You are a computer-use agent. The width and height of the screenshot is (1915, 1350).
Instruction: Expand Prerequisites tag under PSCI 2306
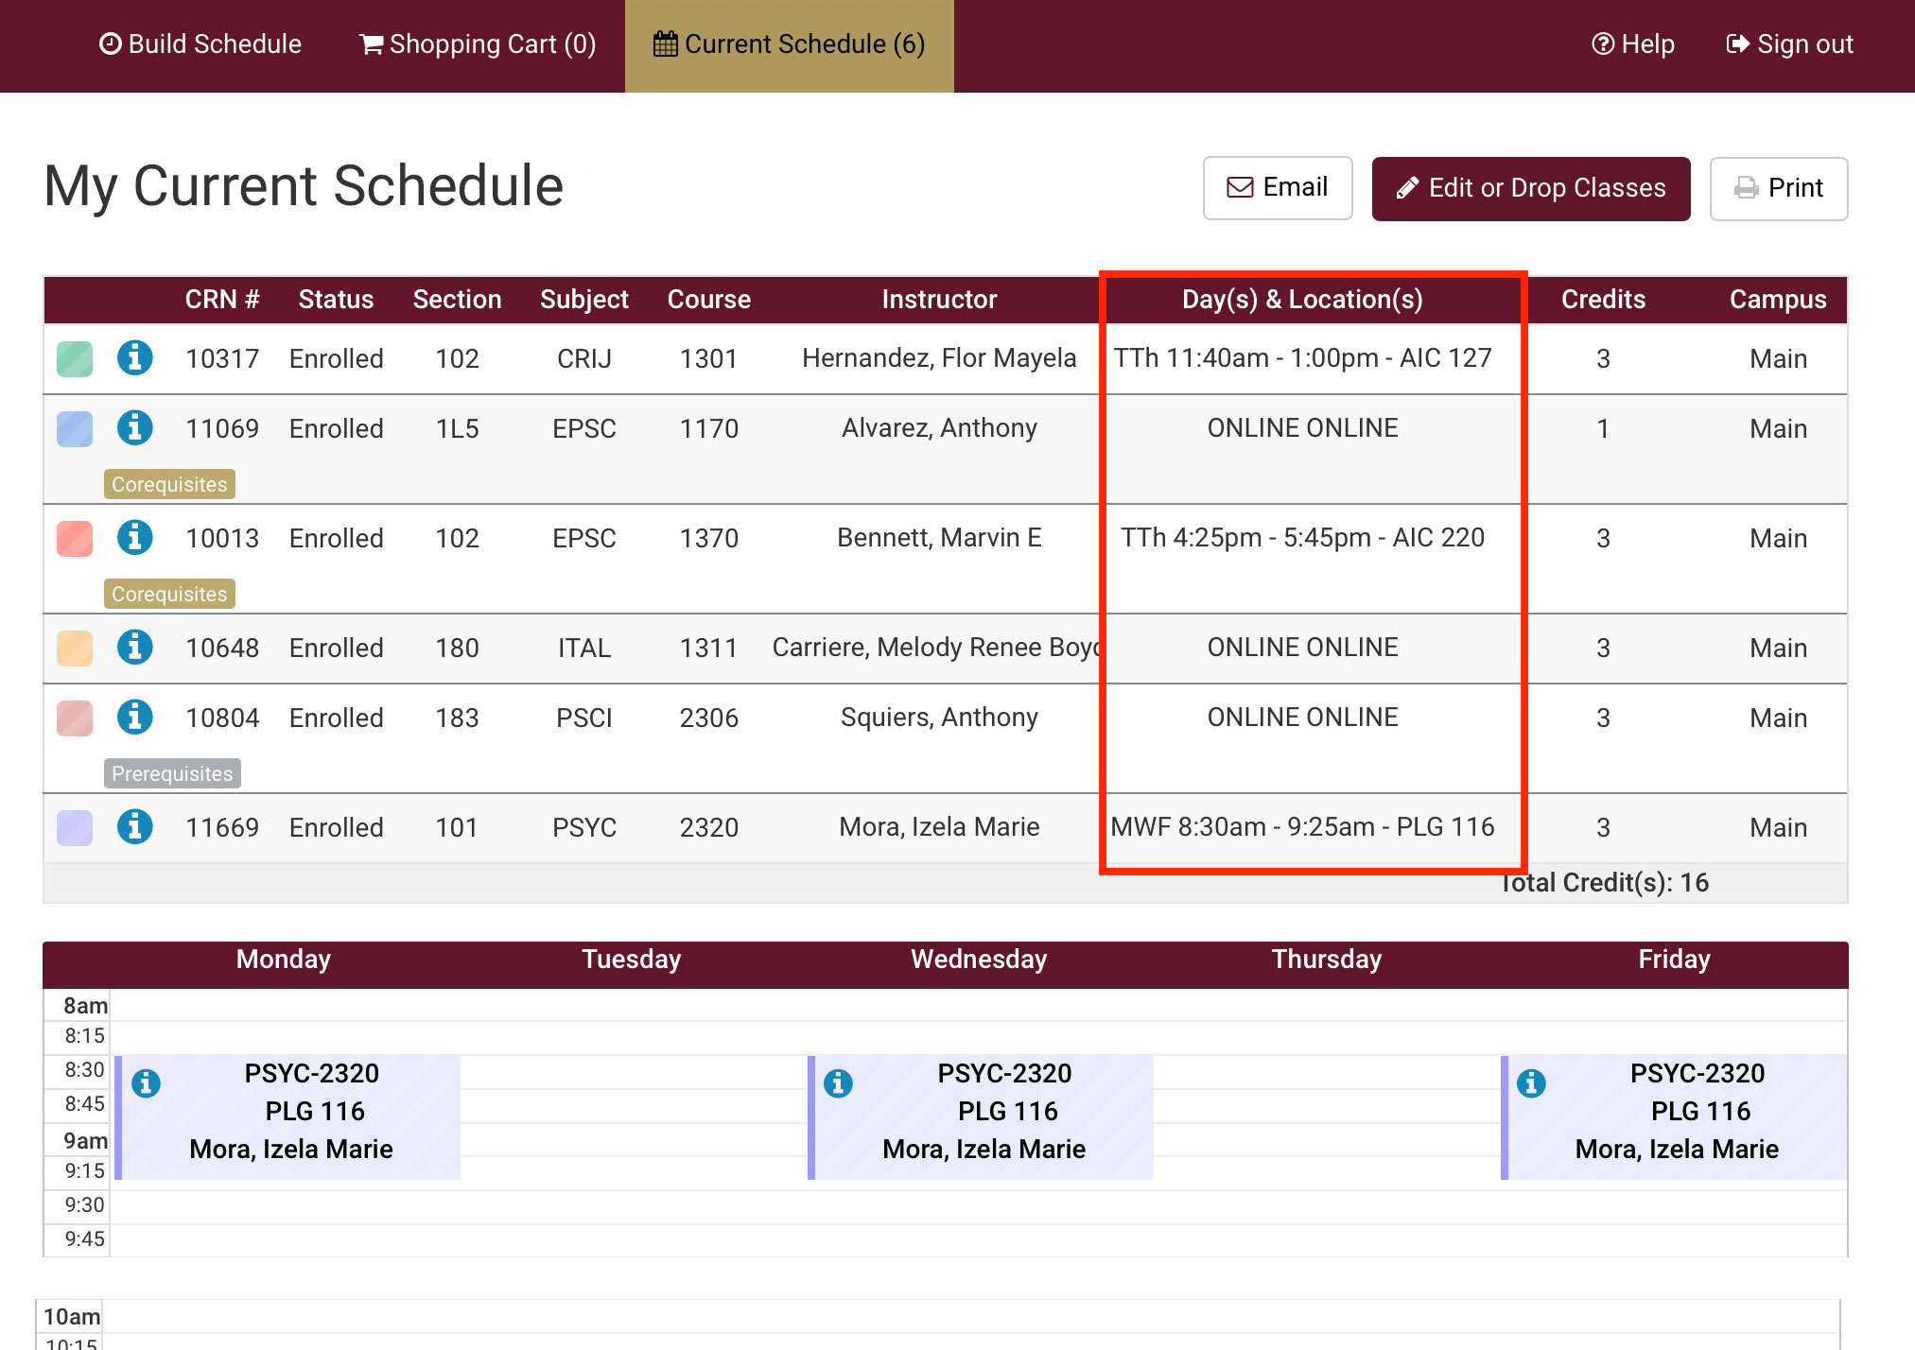[172, 773]
